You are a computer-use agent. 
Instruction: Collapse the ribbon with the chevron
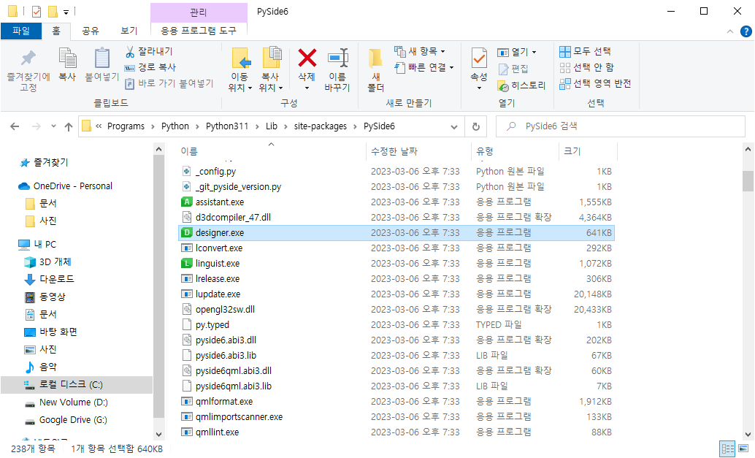pyautogui.click(x=730, y=32)
